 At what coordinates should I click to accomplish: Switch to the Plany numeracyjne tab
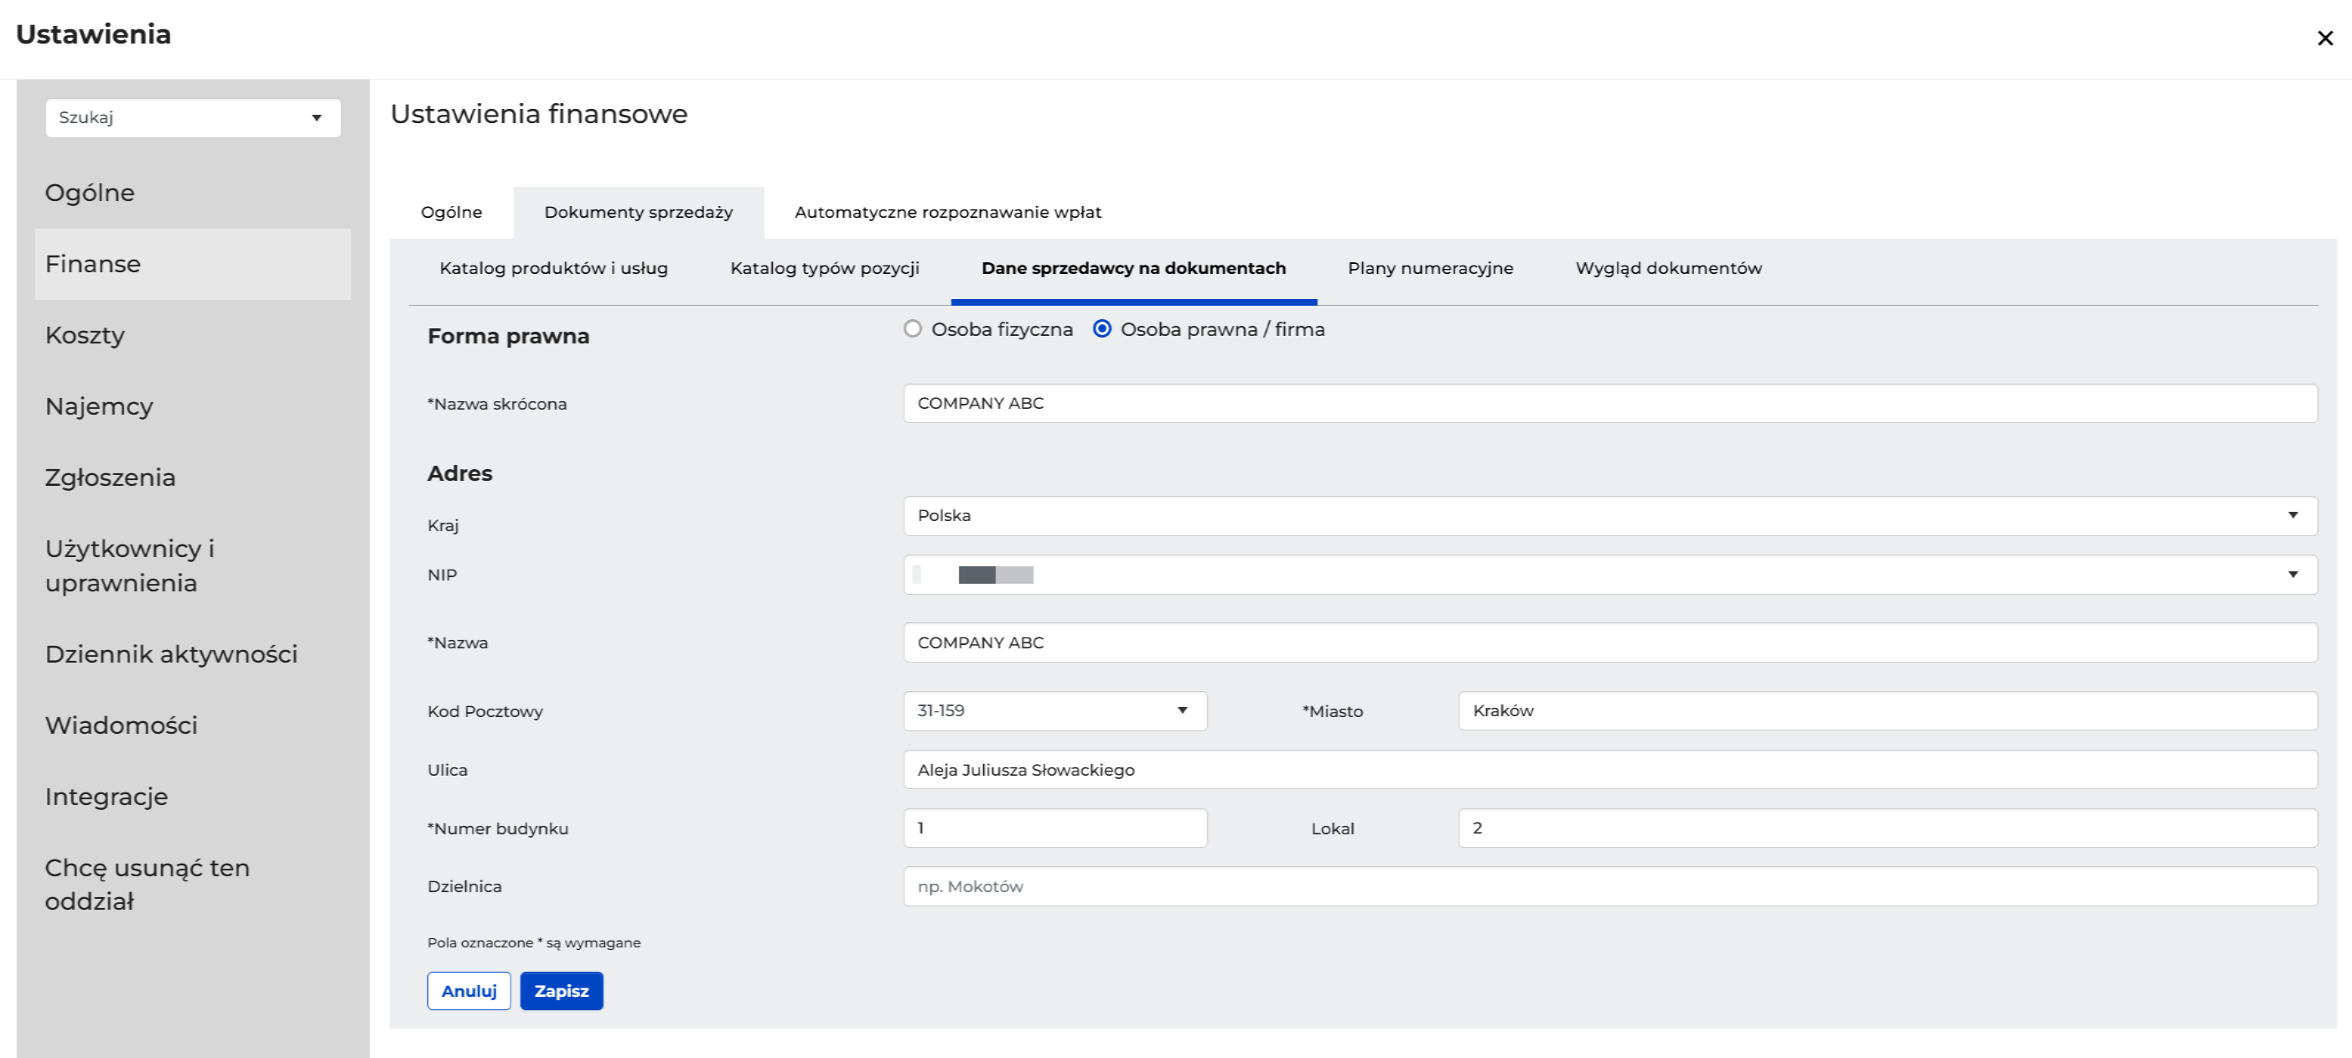(x=1430, y=268)
